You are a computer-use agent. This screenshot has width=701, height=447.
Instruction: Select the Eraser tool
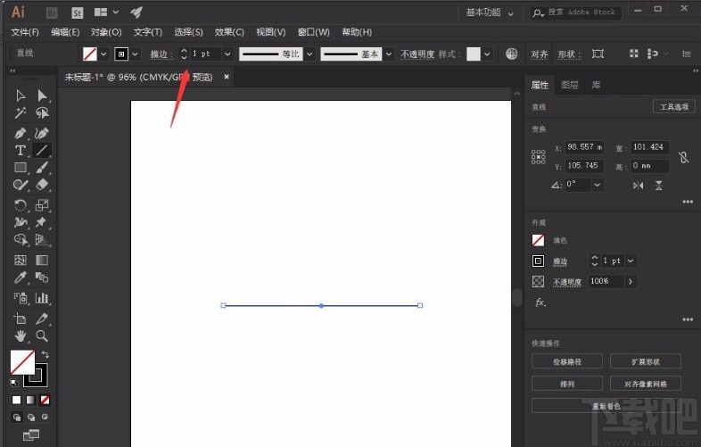[42, 185]
